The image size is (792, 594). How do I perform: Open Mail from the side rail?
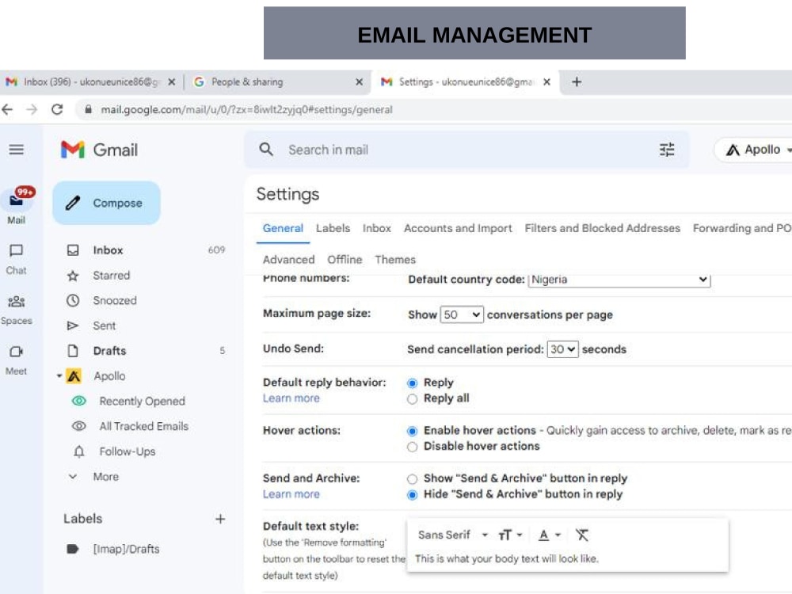[x=16, y=206]
